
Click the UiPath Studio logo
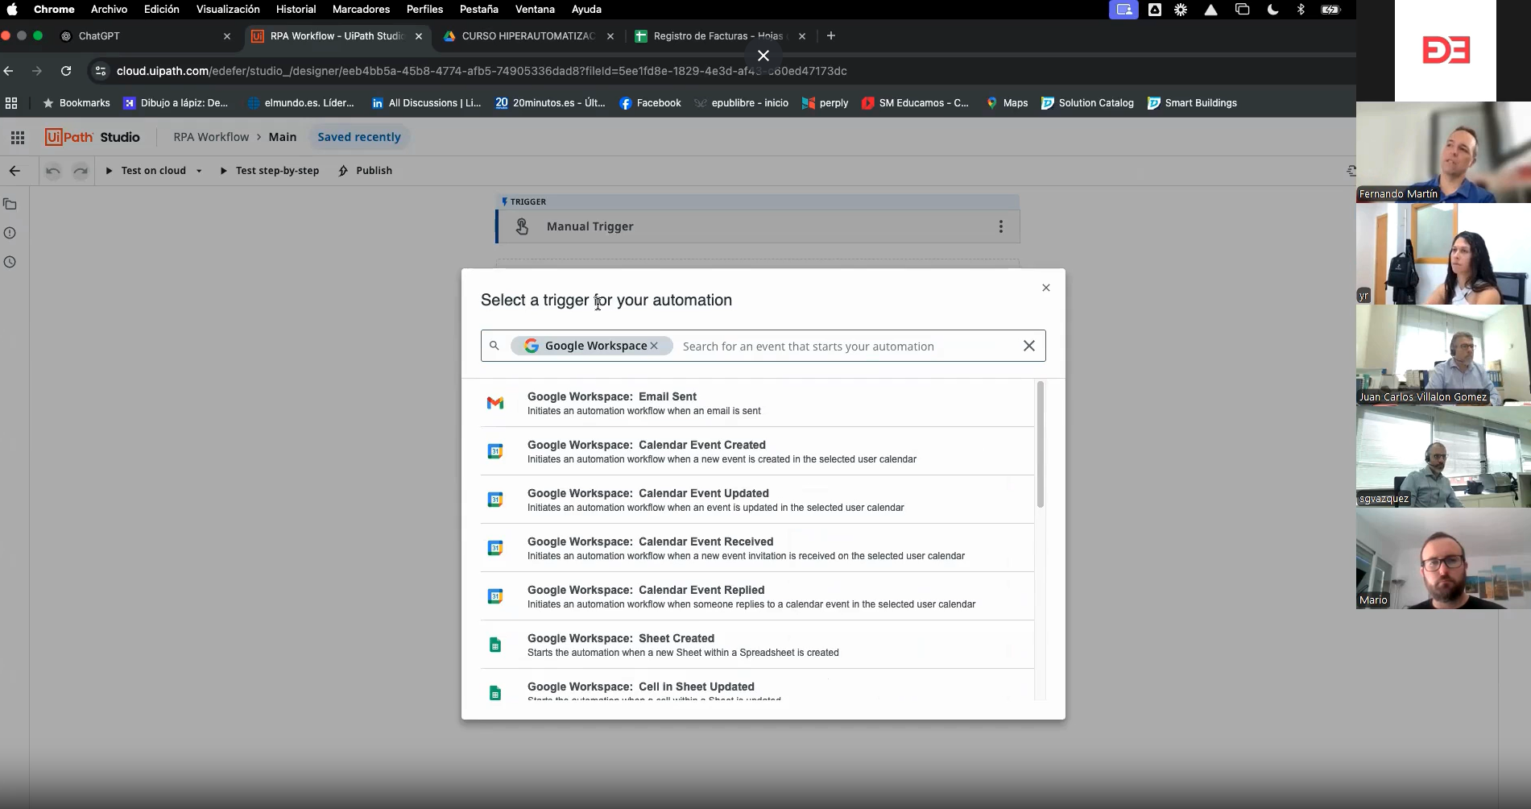[93, 137]
